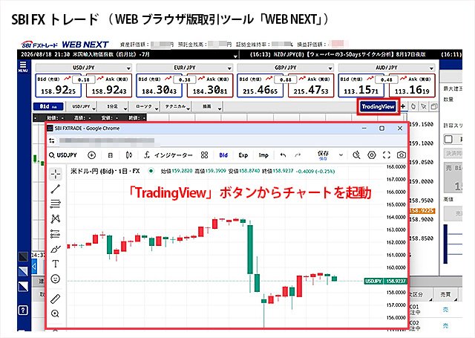475x338 pixels.
Task: Open the USDJPY symbol search button
Action: [63, 155]
